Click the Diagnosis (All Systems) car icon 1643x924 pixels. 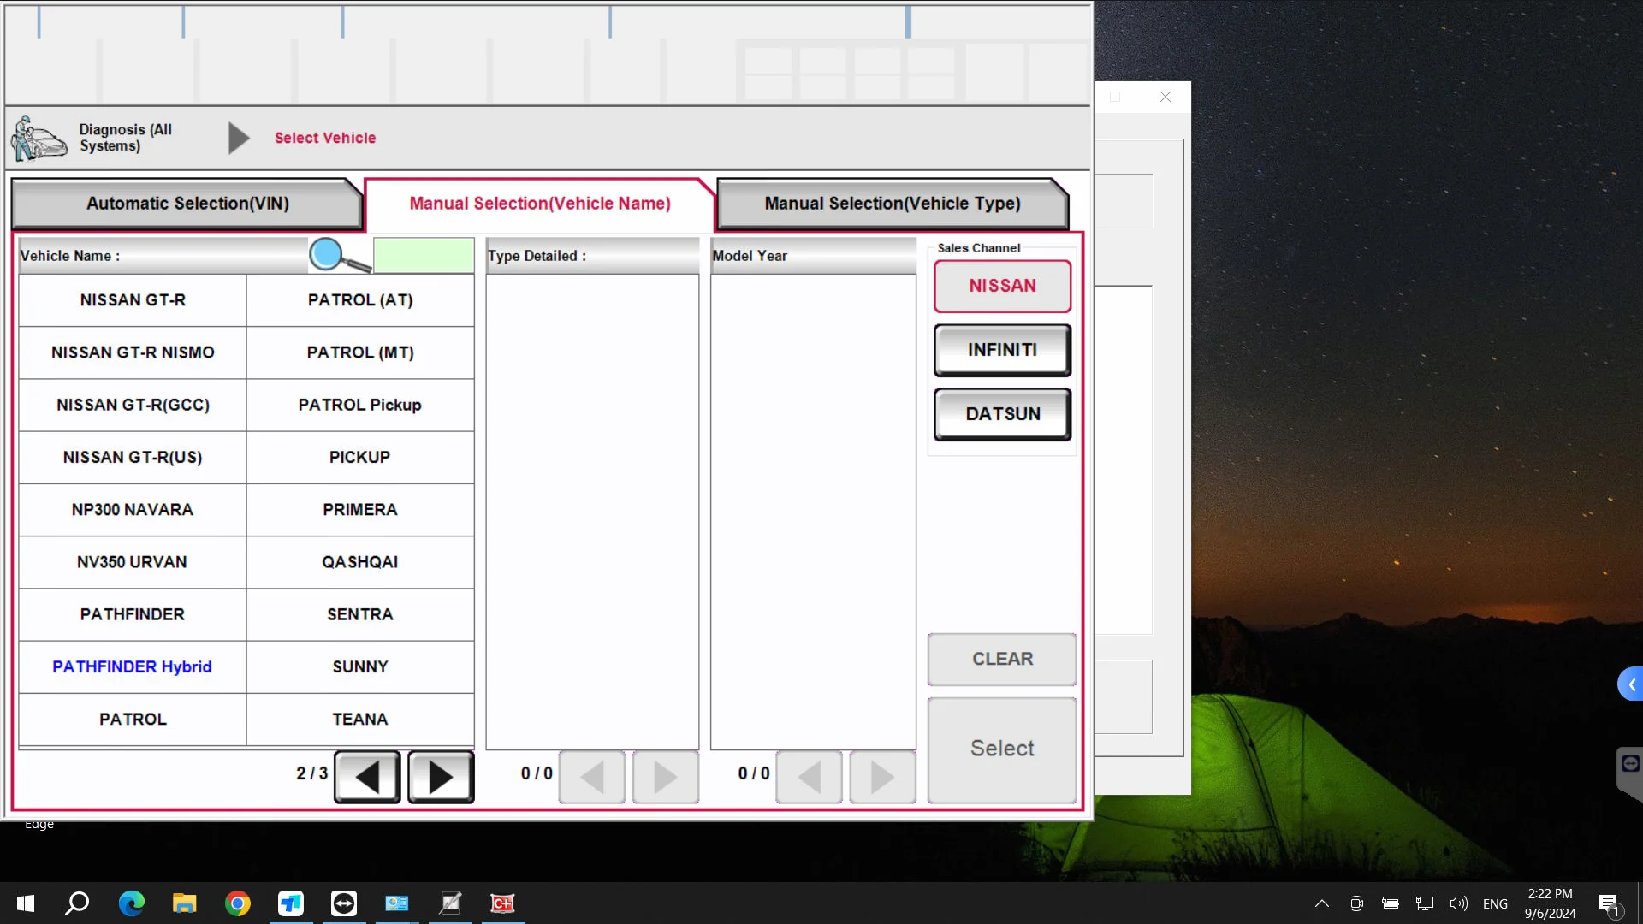coord(39,138)
